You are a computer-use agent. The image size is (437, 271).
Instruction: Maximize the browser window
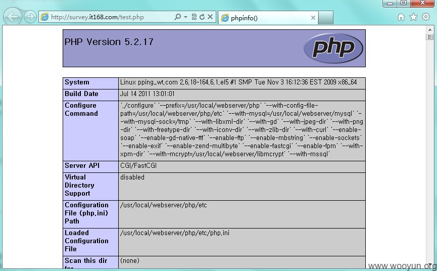click(404, 4)
